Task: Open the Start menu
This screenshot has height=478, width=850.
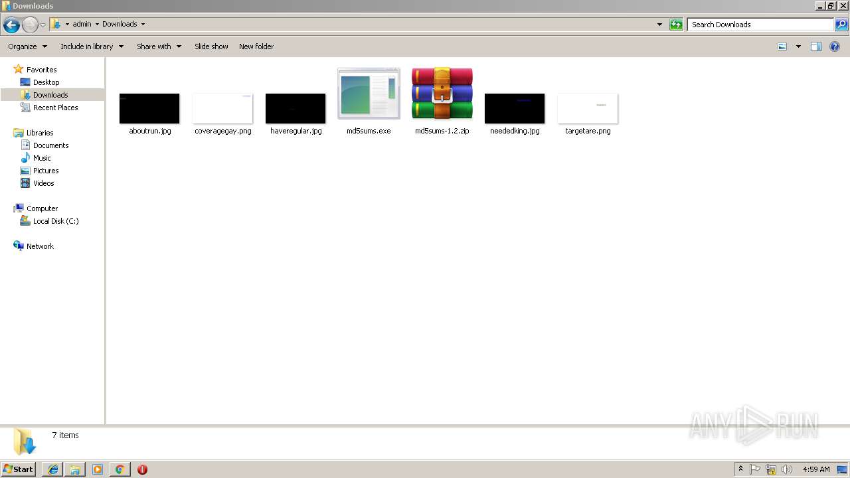Action: (19, 469)
